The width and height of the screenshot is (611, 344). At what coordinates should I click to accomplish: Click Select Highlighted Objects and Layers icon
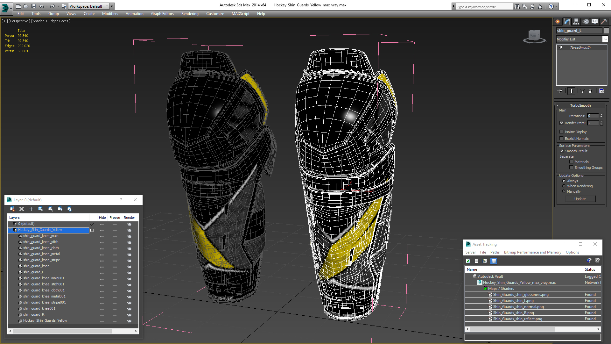41,209
